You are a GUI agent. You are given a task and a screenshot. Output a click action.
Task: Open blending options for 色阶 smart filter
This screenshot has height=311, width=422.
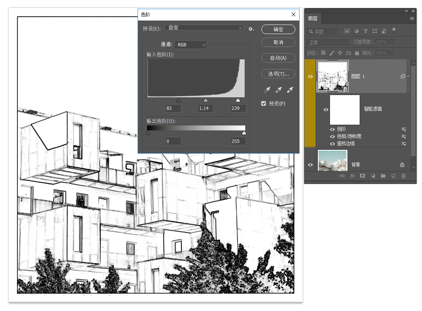click(403, 129)
